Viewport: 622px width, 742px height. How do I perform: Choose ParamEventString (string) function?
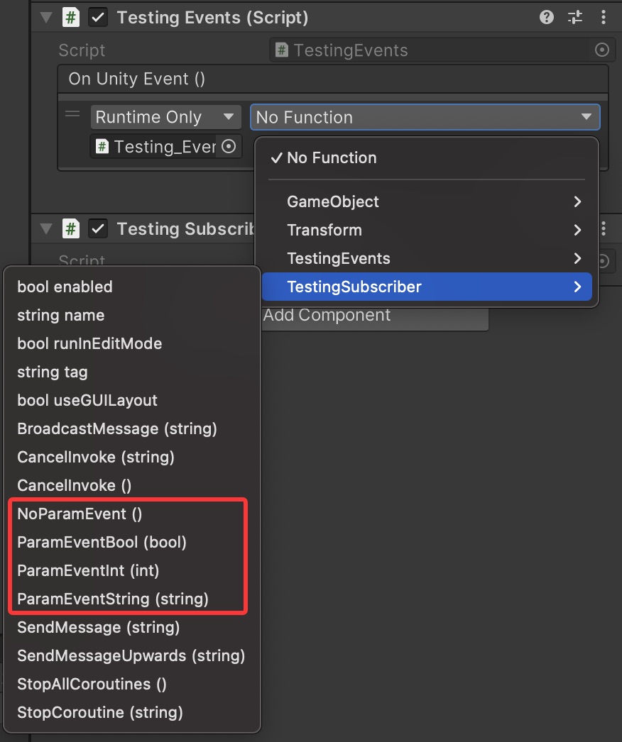coord(113,599)
